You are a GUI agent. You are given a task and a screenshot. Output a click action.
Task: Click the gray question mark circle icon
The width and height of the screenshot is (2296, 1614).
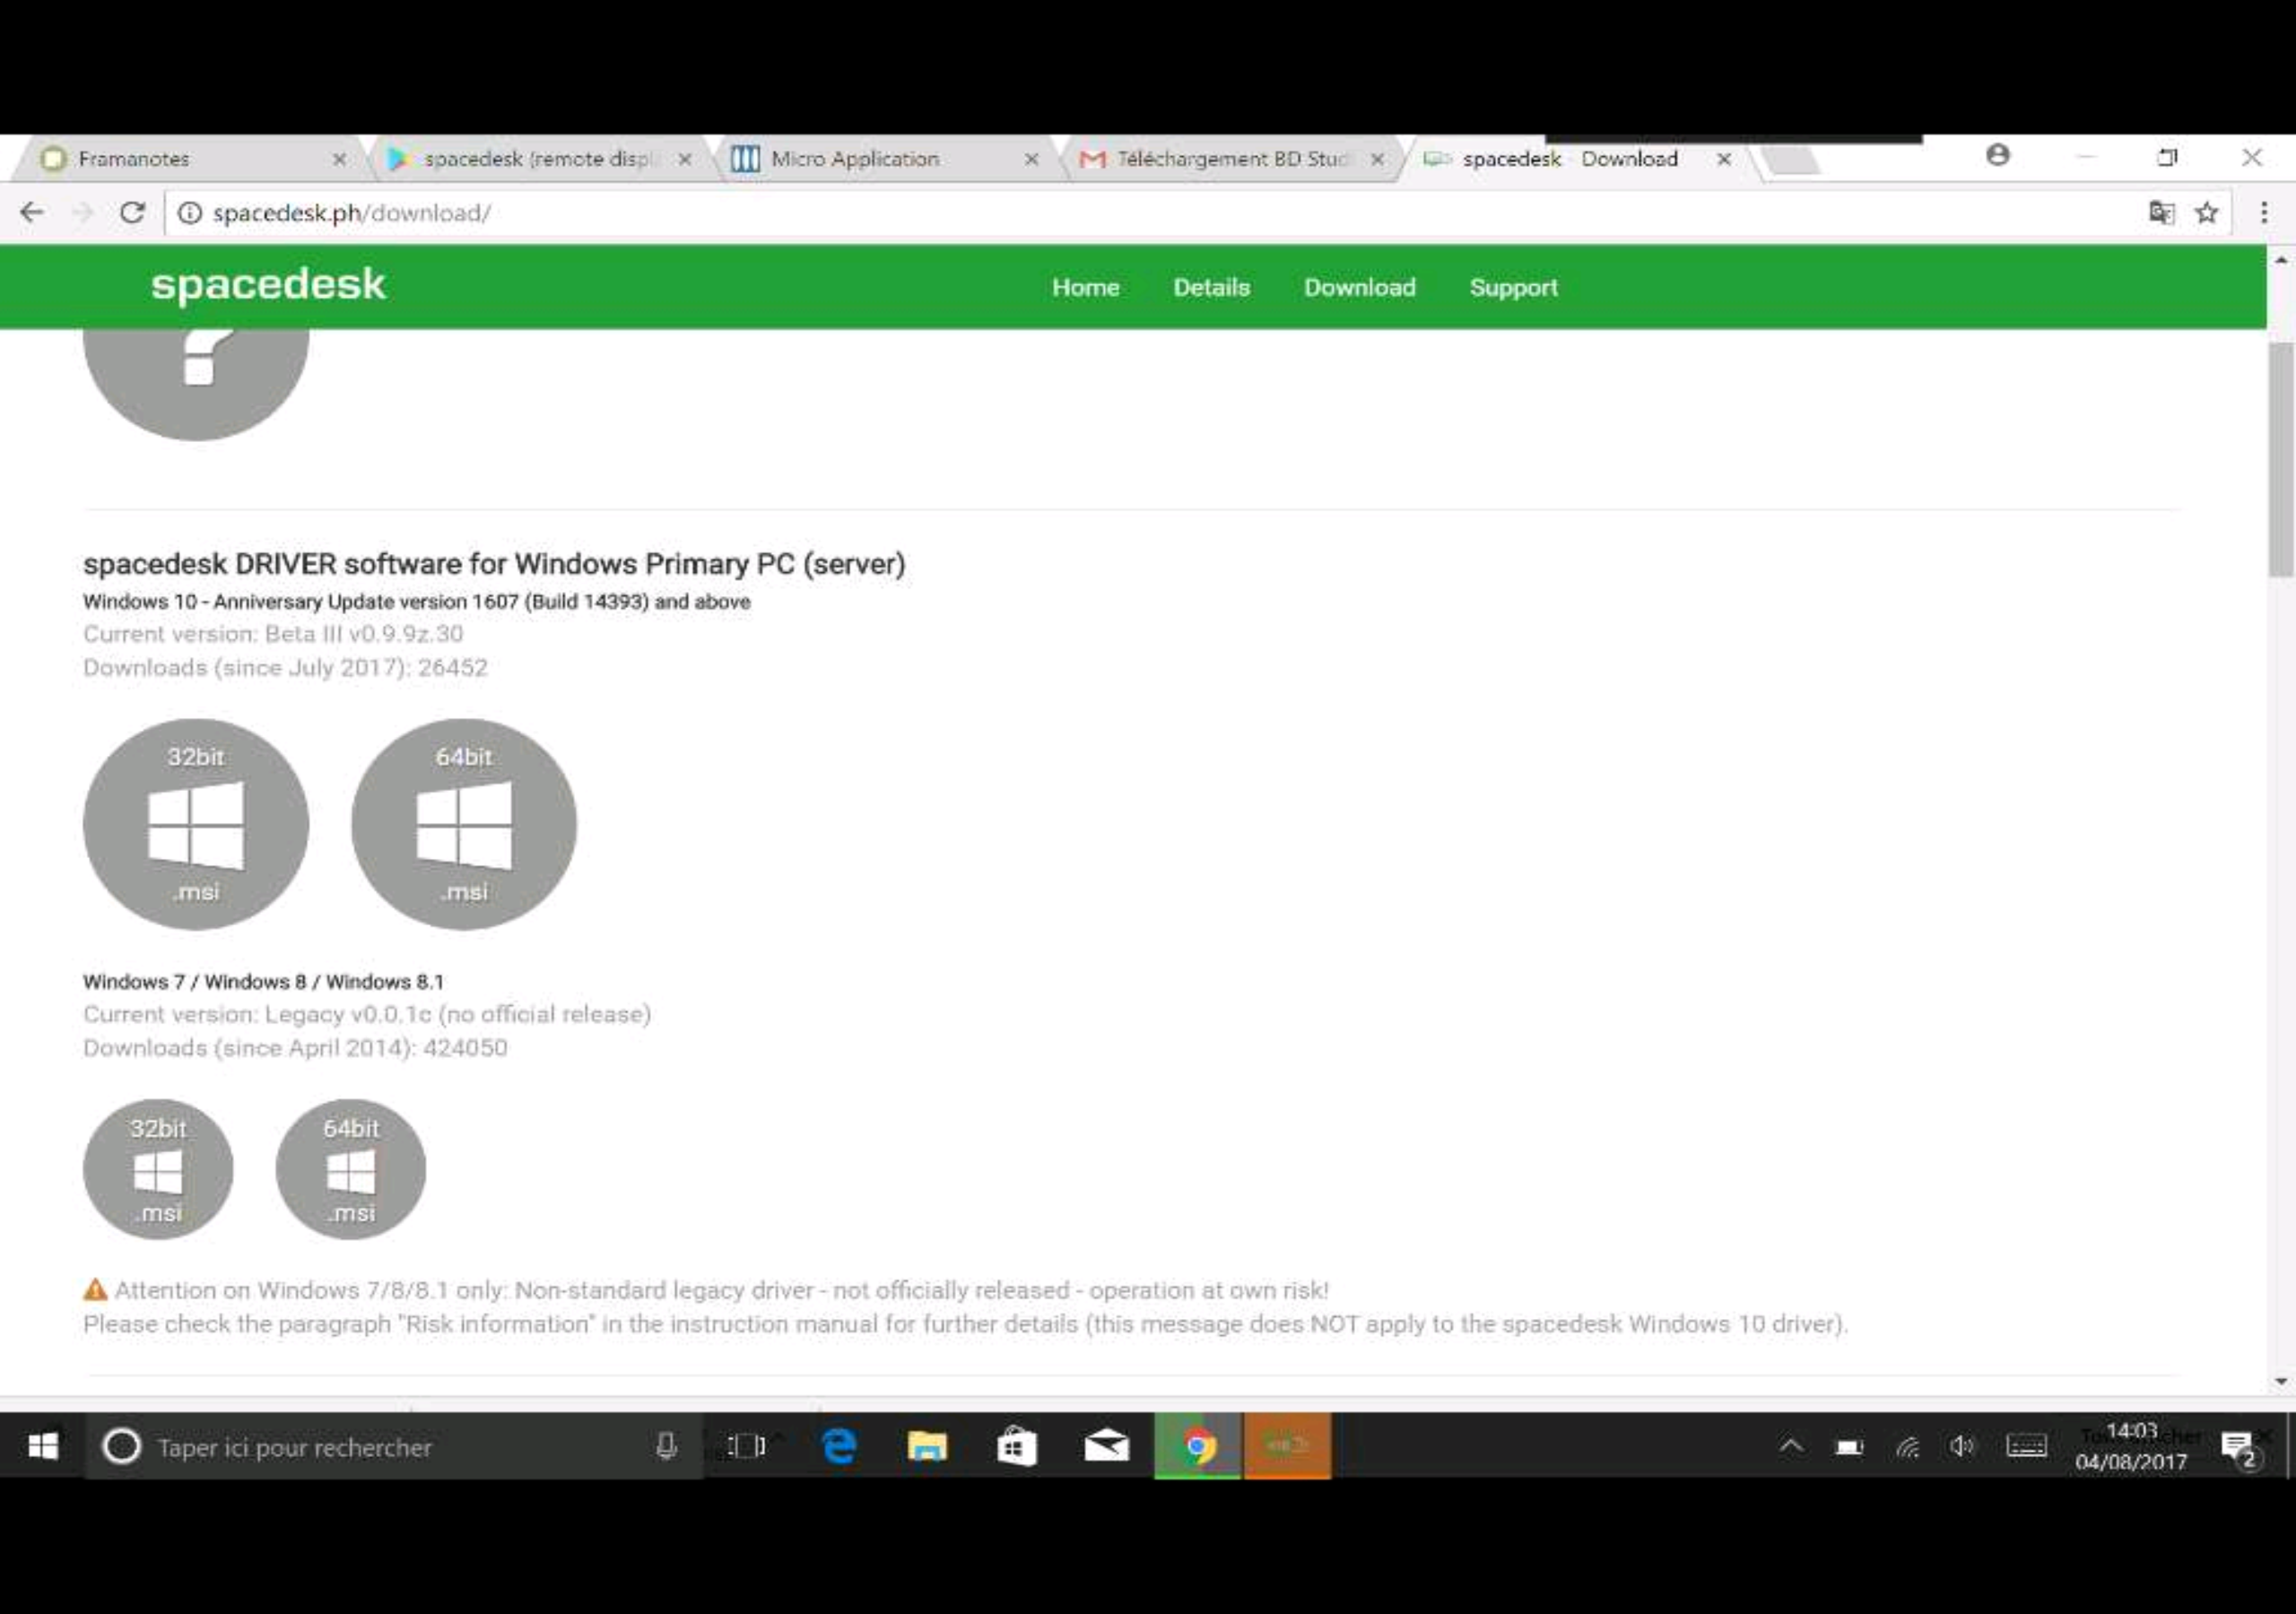pyautogui.click(x=196, y=384)
